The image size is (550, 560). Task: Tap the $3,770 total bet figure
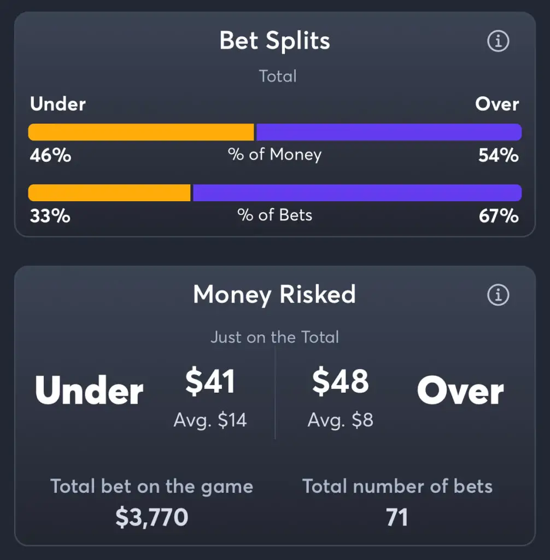point(152,517)
